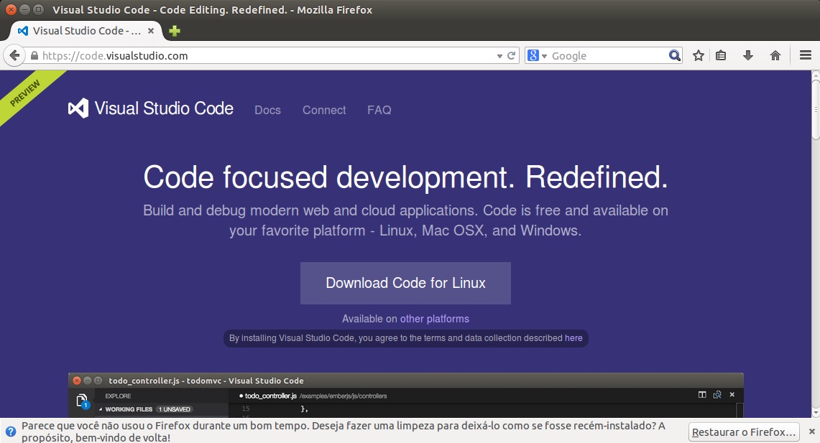Expand the URL bar history dropdown
Screen dimensions: 820x443
point(500,56)
